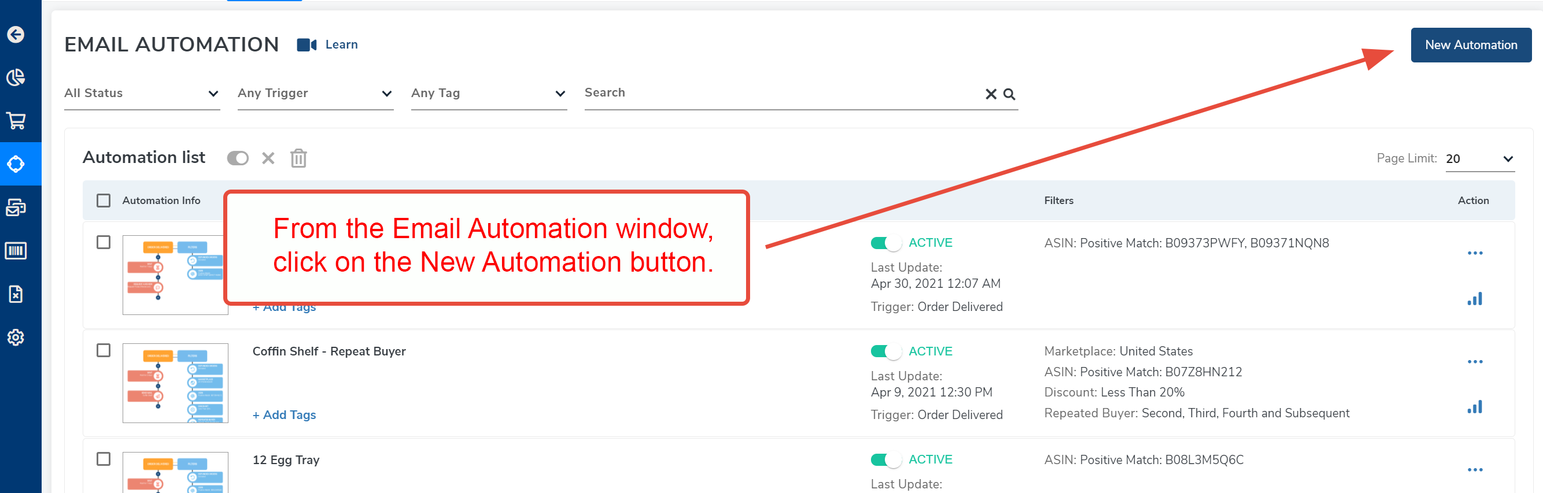
Task: Click the 'Repeated Buyer: Second, Third' filter text
Action: click(x=1196, y=413)
